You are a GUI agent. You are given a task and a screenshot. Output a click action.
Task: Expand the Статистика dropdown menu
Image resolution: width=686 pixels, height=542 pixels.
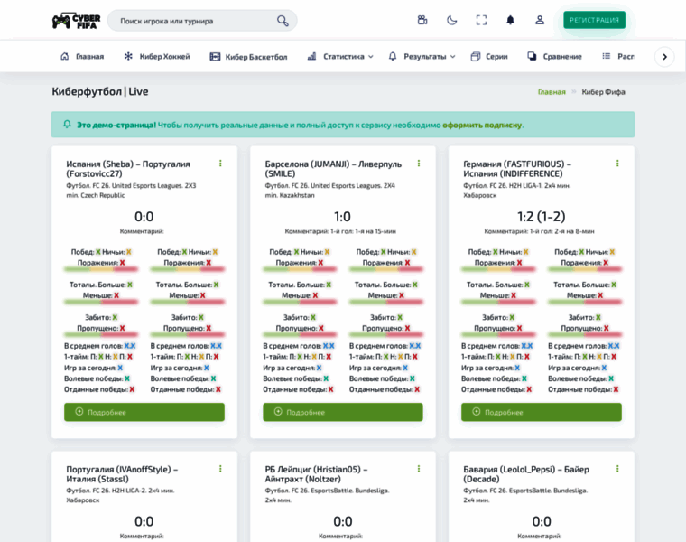340,57
